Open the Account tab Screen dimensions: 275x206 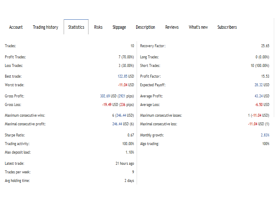tap(16, 27)
